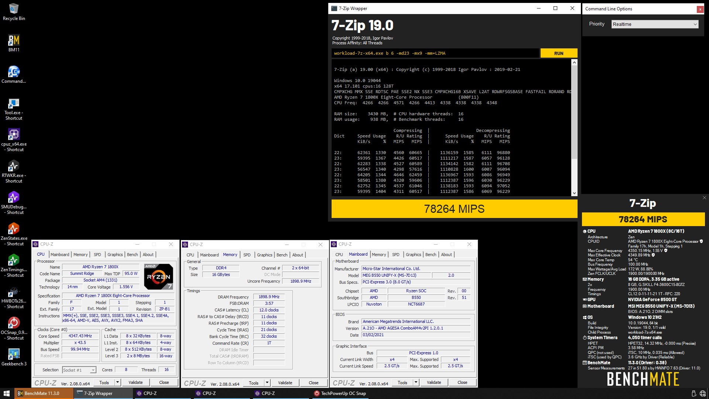
Task: Open the Socket #1 selection dropdown
Action: pyautogui.click(x=79, y=370)
